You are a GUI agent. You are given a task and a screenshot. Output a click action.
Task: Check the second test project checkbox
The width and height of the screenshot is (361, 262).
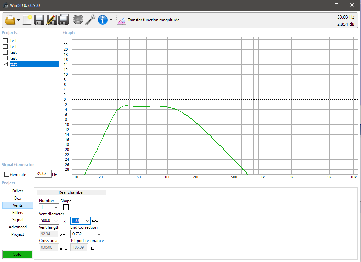coord(5,46)
